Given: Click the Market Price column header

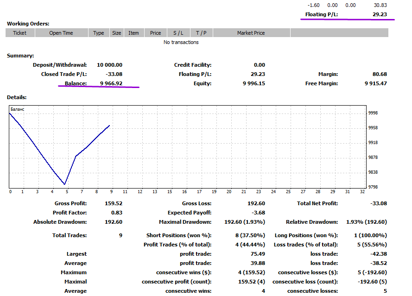Looking at the screenshot, I should pyautogui.click(x=251, y=33).
